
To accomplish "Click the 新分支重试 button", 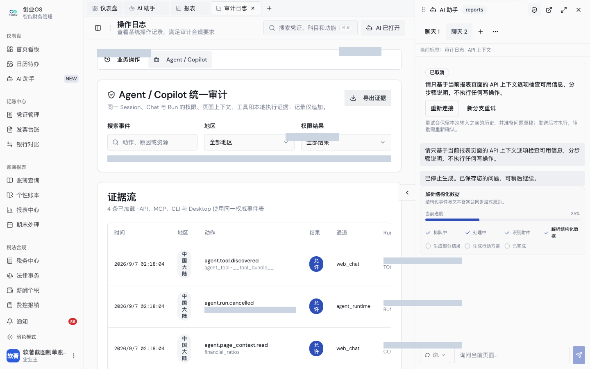I will [x=481, y=108].
